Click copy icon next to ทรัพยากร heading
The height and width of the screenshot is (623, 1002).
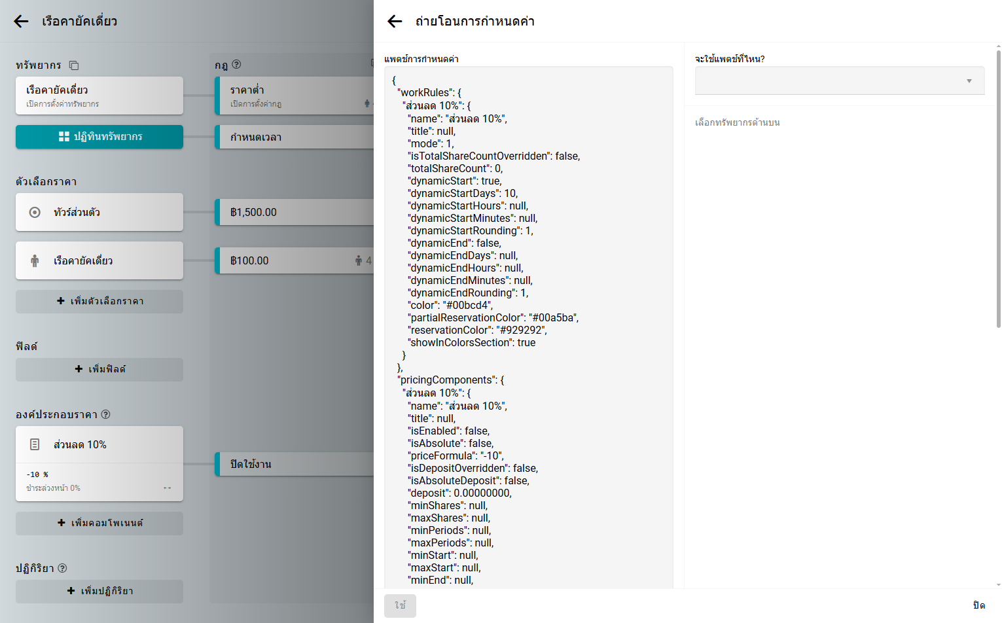click(x=74, y=65)
